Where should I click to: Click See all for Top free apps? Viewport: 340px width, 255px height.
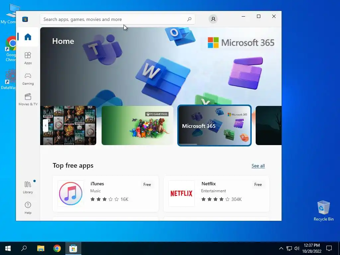pos(258,166)
